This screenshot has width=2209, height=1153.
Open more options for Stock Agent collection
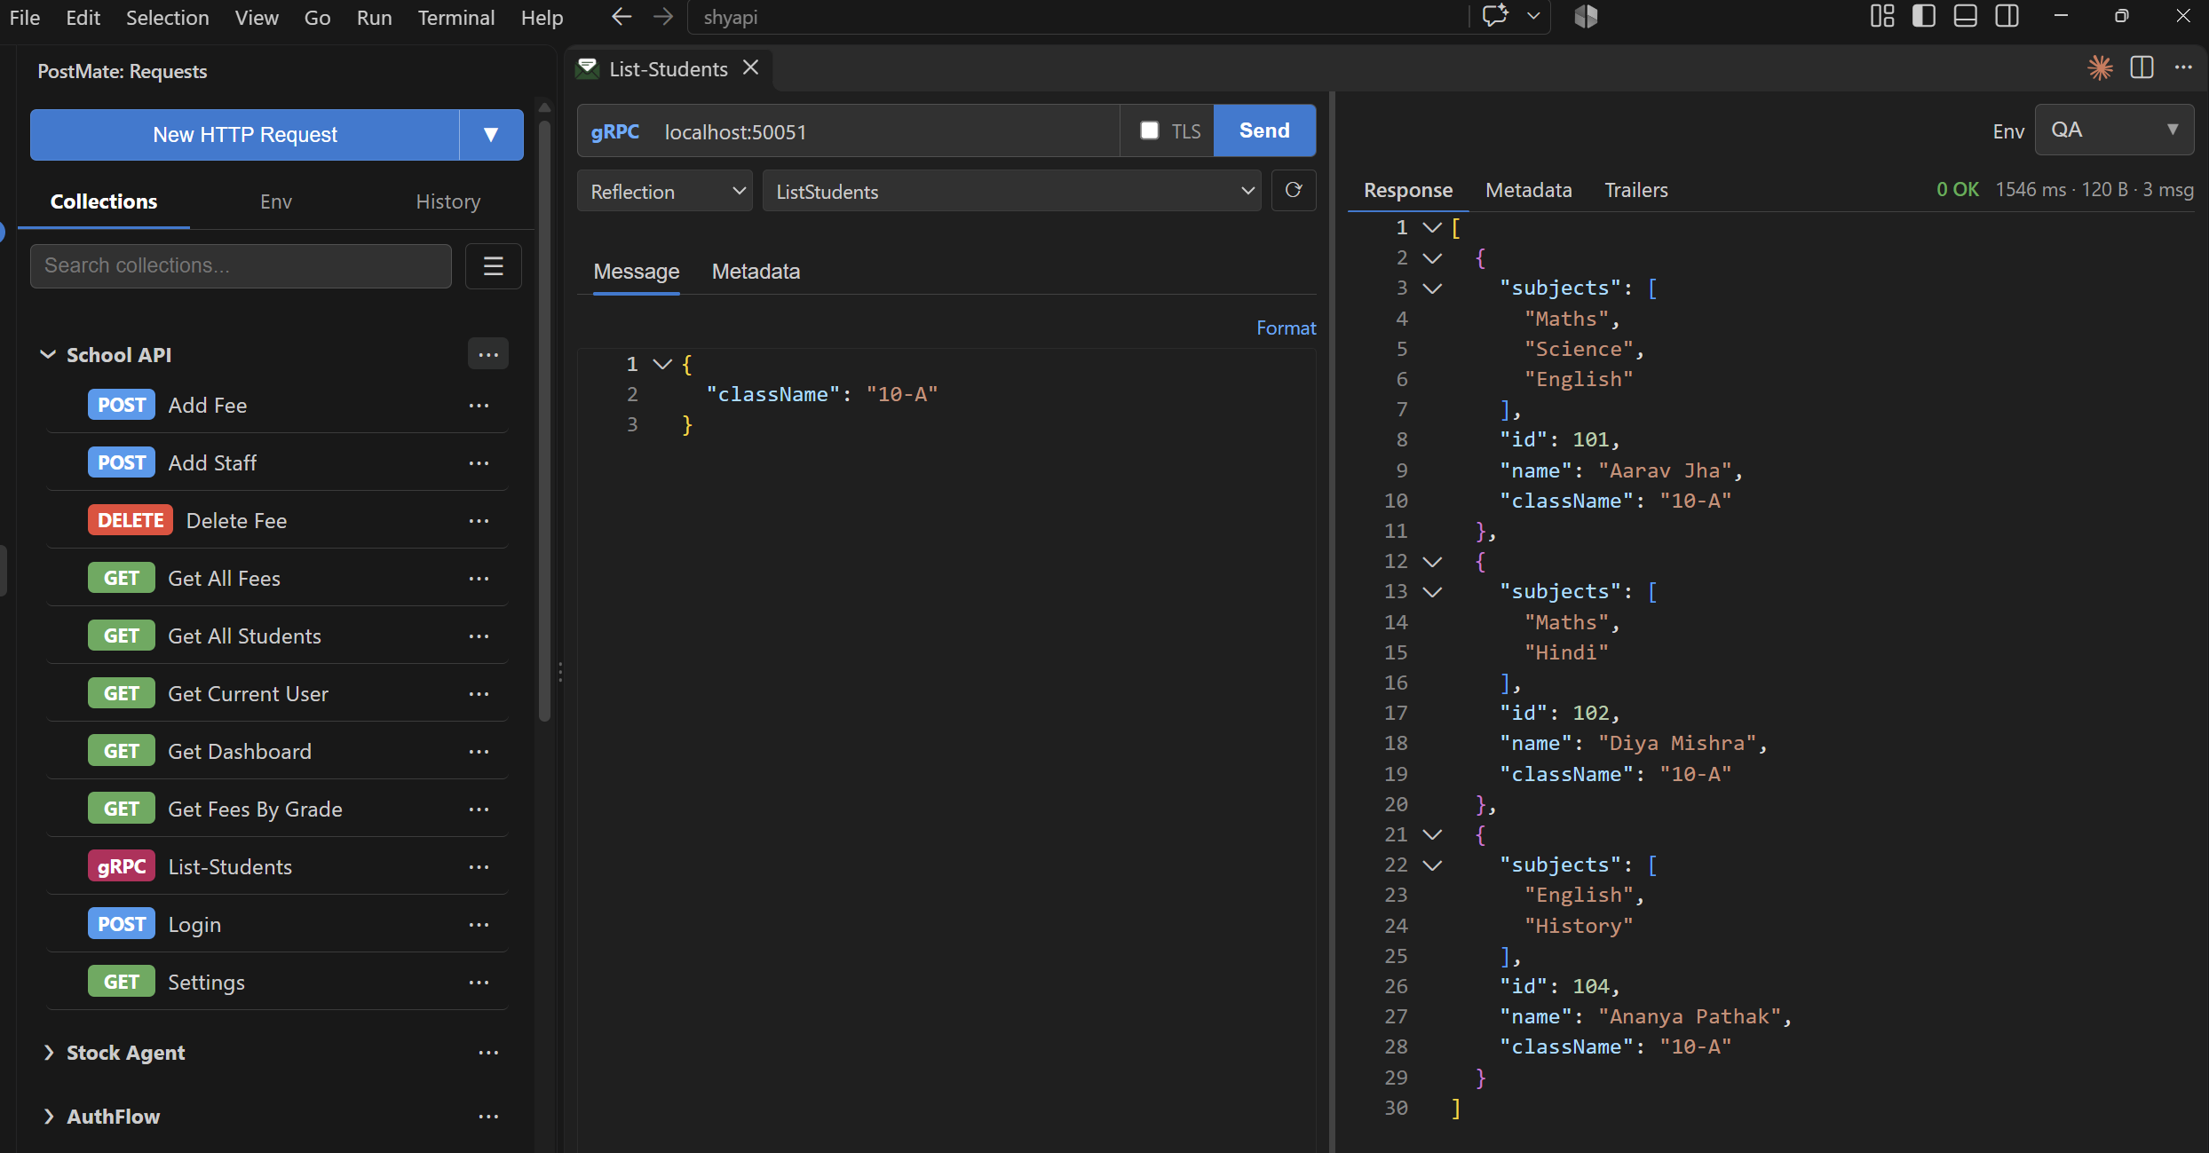(x=488, y=1053)
